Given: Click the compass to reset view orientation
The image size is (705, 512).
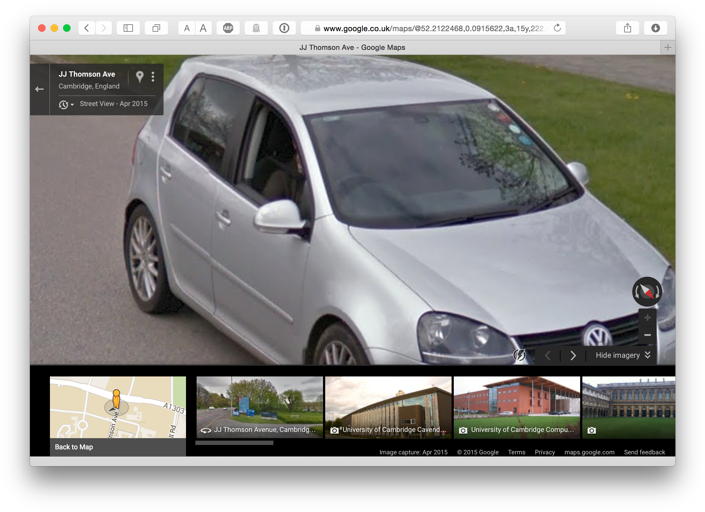Looking at the screenshot, I should pos(647,291).
